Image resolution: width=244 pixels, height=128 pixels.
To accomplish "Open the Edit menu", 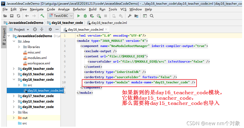I will (x=14, y=9).
